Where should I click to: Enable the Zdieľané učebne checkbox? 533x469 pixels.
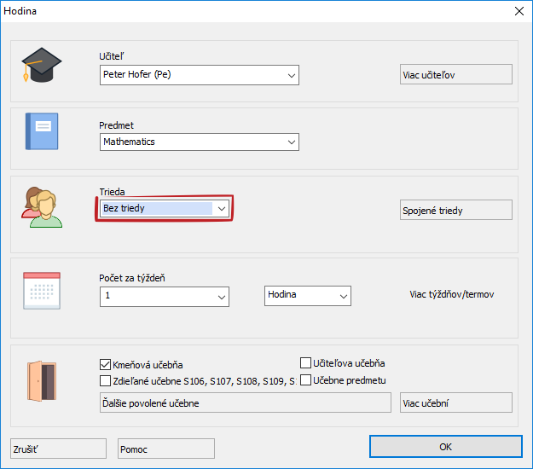click(106, 380)
